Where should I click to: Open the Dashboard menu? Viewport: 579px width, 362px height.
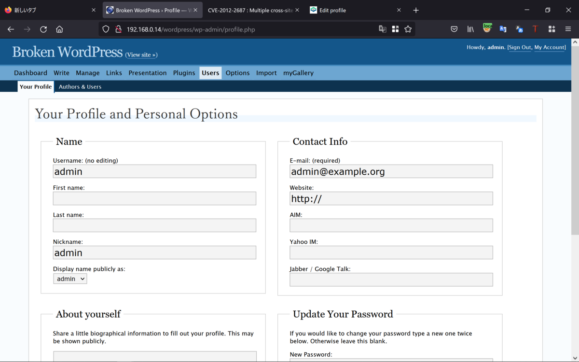point(30,73)
